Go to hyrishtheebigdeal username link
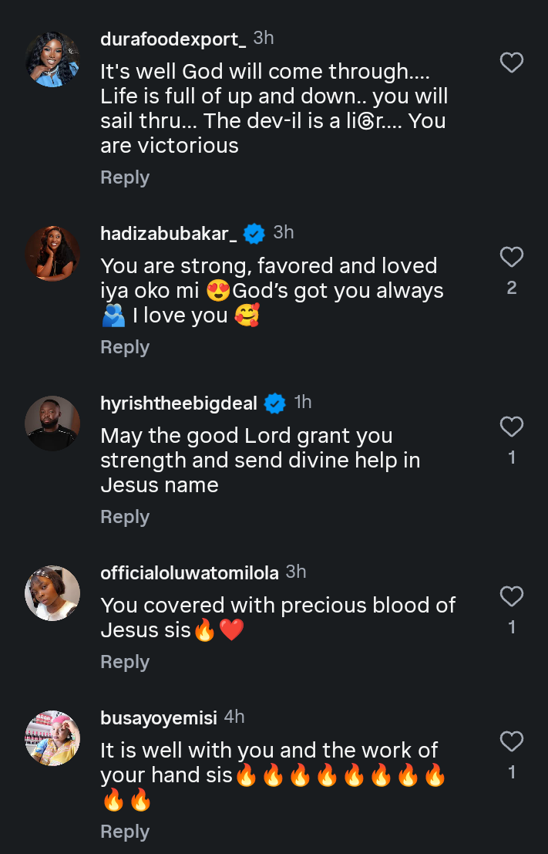 click(179, 403)
